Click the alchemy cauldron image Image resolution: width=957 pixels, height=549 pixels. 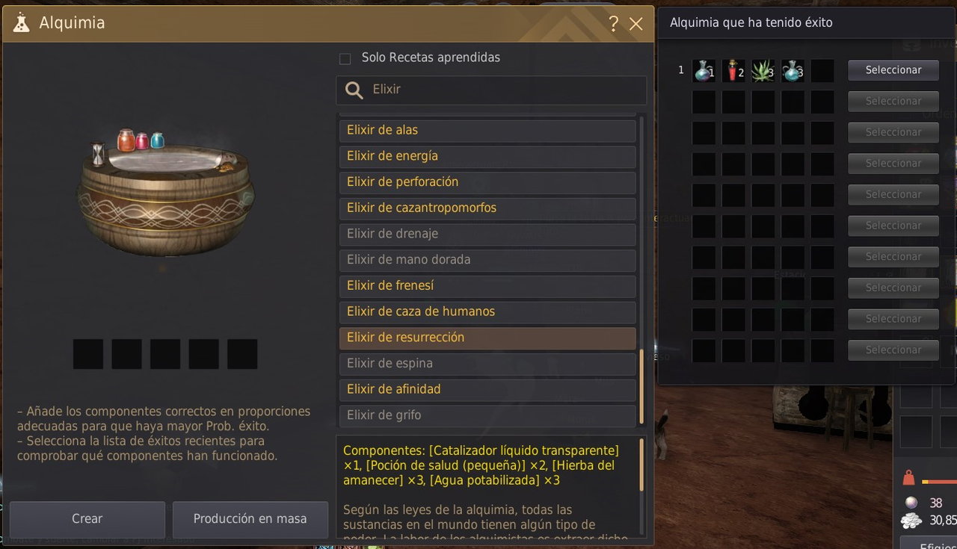(165, 191)
